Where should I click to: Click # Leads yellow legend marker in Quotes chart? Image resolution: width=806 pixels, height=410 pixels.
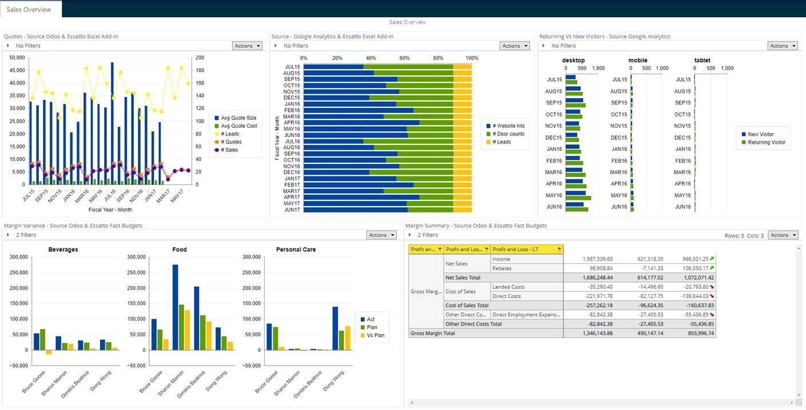point(216,134)
